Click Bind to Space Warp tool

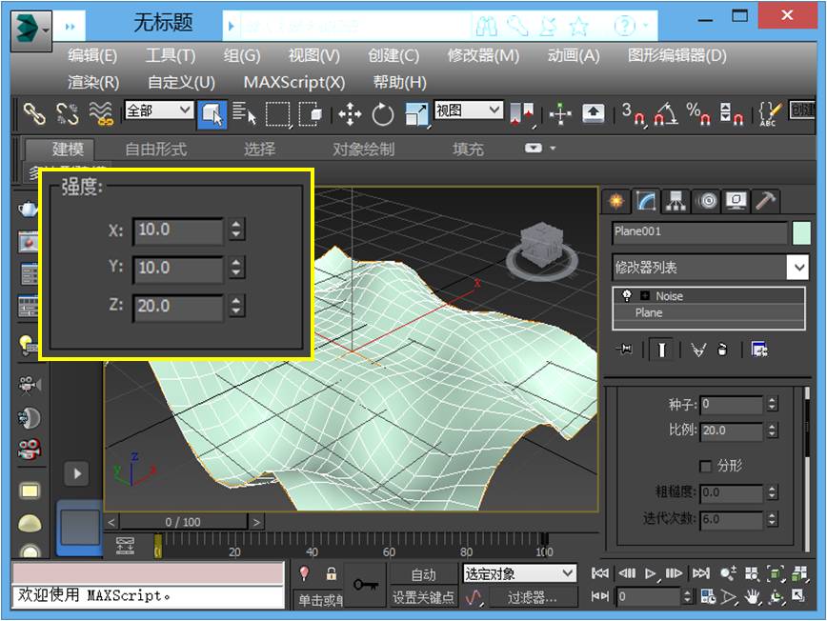(x=100, y=113)
